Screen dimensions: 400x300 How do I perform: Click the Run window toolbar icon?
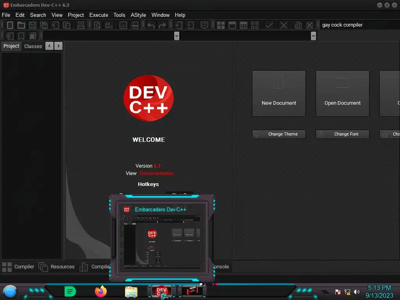tap(232, 25)
